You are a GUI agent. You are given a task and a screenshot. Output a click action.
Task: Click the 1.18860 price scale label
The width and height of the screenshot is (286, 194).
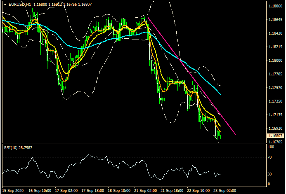(x=275, y=7)
